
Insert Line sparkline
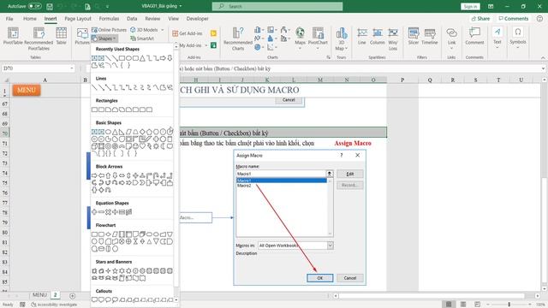pyautogui.click(x=361, y=37)
